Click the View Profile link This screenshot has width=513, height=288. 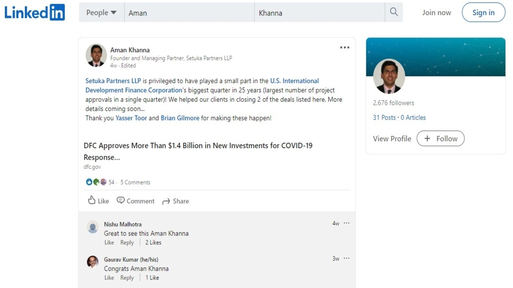coord(392,138)
